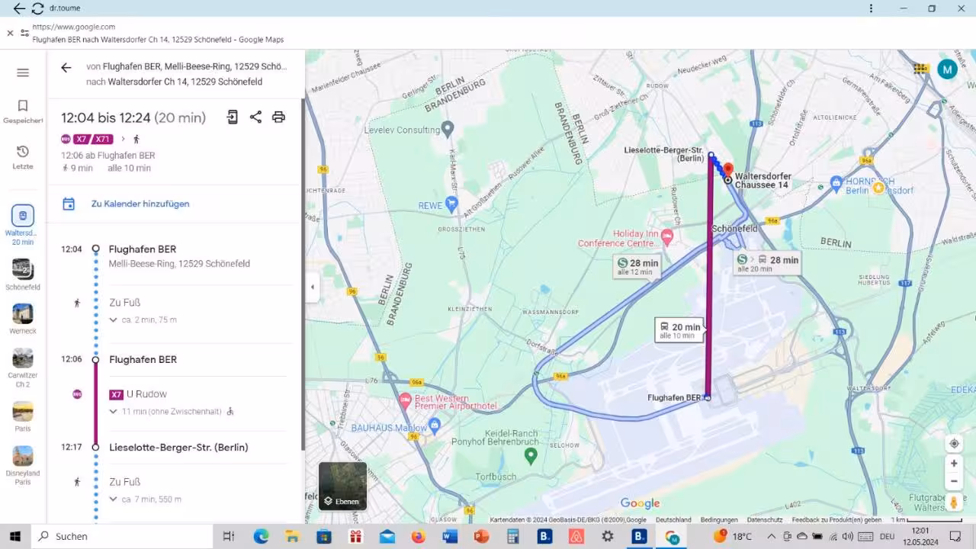
Task: Click the https://www.google.com address field
Action: tap(74, 27)
